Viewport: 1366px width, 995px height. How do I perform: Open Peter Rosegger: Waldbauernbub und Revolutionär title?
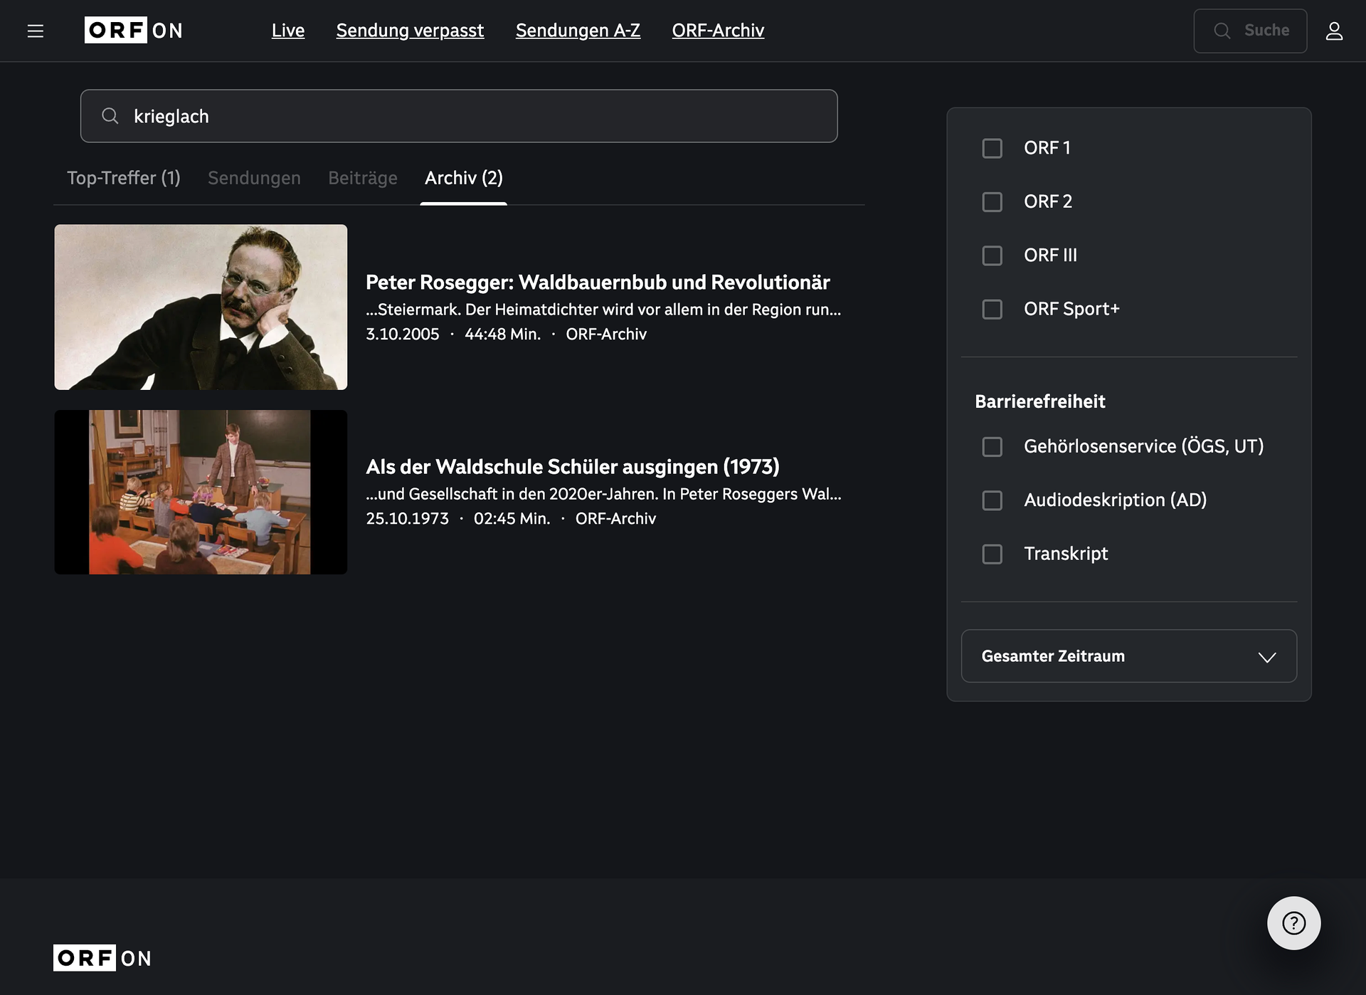click(x=598, y=283)
